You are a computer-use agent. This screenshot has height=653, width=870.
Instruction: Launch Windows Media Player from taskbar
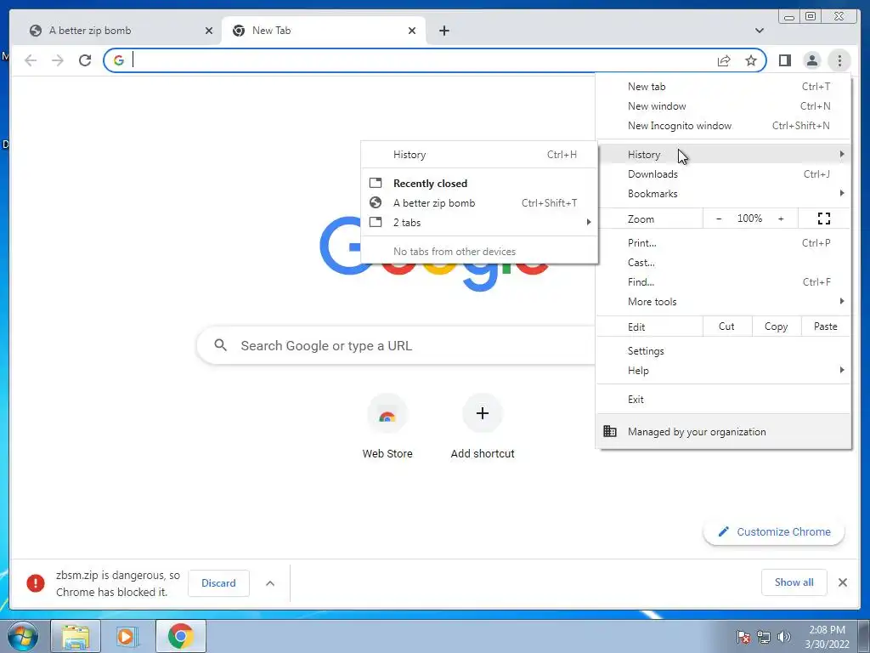click(127, 636)
